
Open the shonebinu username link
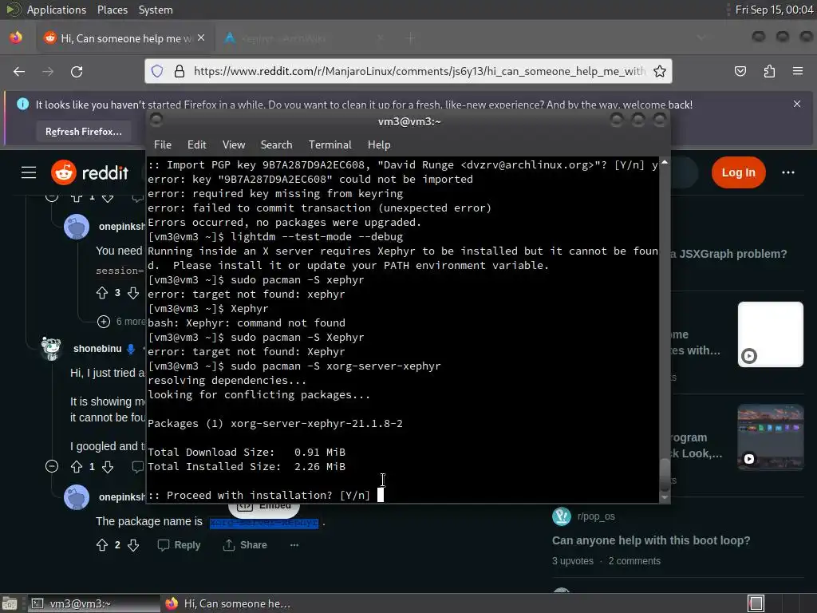tap(97, 349)
